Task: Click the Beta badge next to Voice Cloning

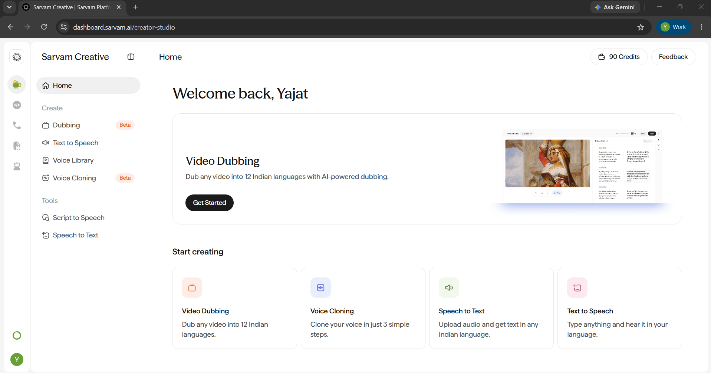Action: (125, 178)
